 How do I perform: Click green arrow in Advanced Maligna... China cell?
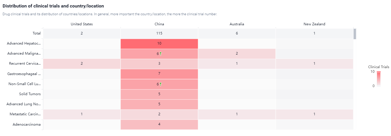pos(161,54)
